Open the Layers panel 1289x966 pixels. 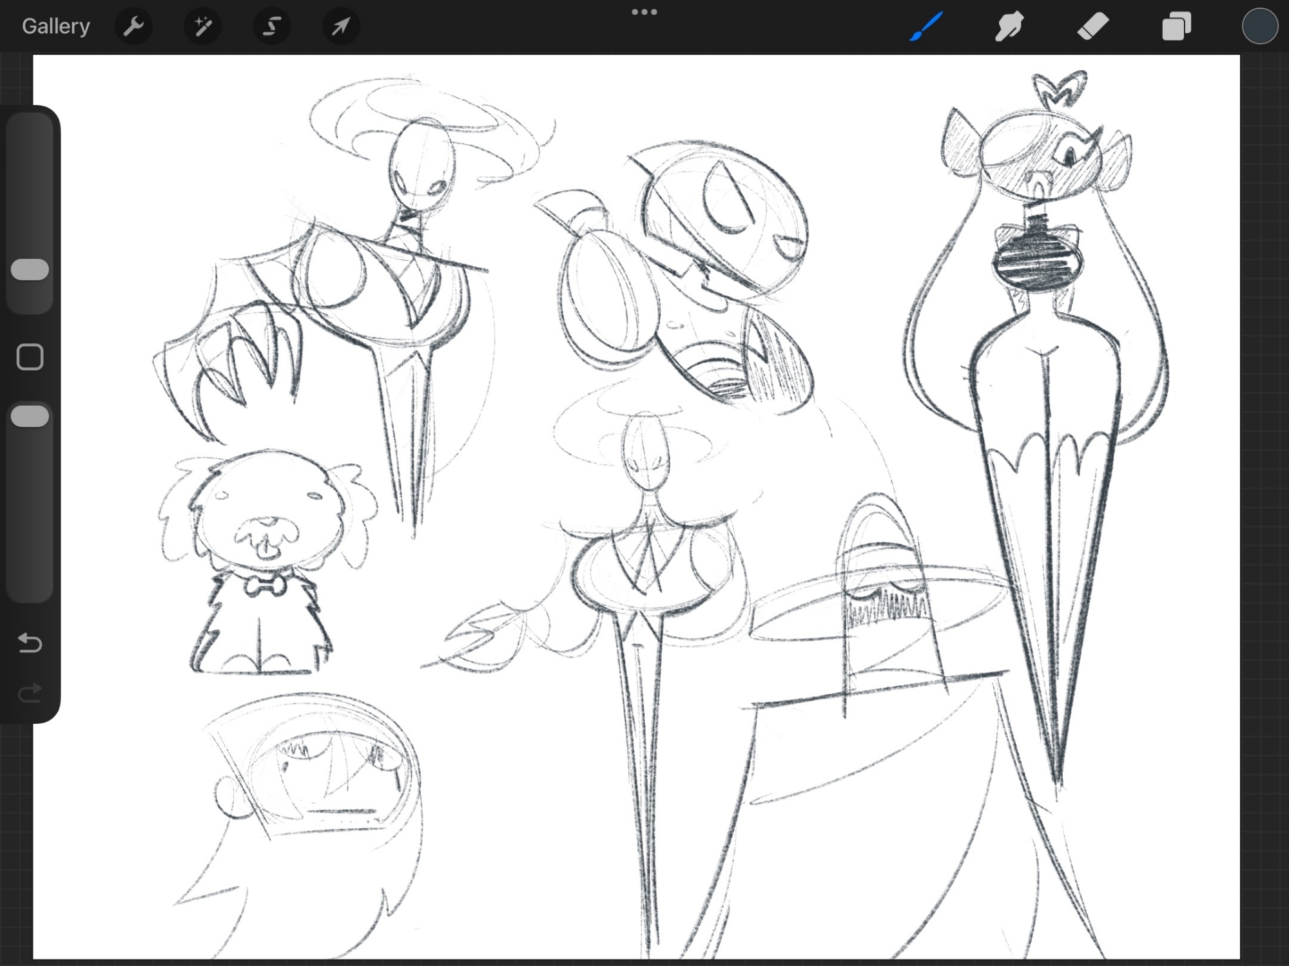(1176, 26)
